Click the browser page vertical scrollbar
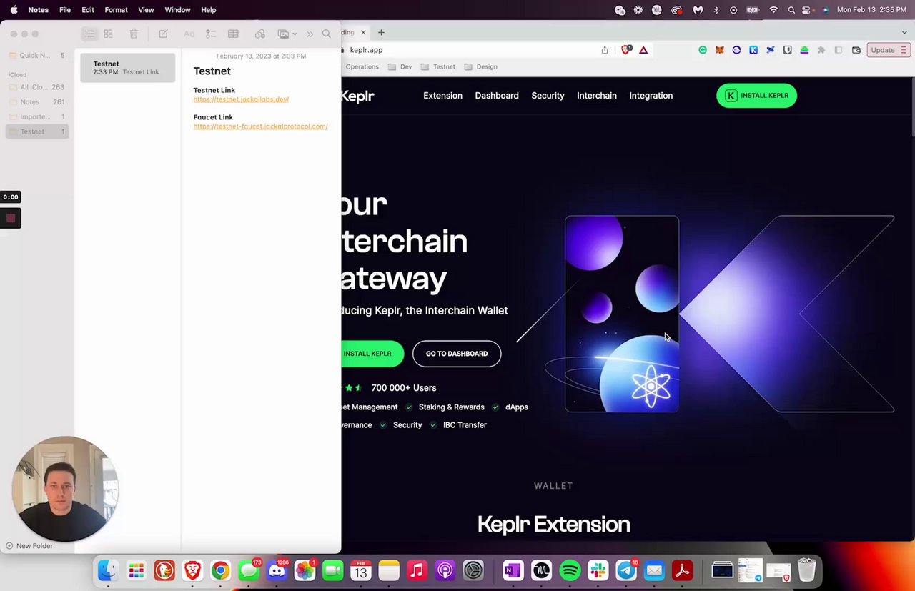The image size is (915, 591). (x=912, y=107)
